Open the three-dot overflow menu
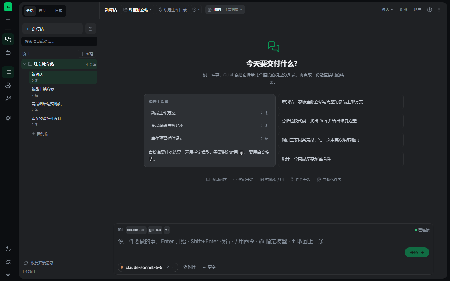450x281 pixels. click(x=439, y=10)
